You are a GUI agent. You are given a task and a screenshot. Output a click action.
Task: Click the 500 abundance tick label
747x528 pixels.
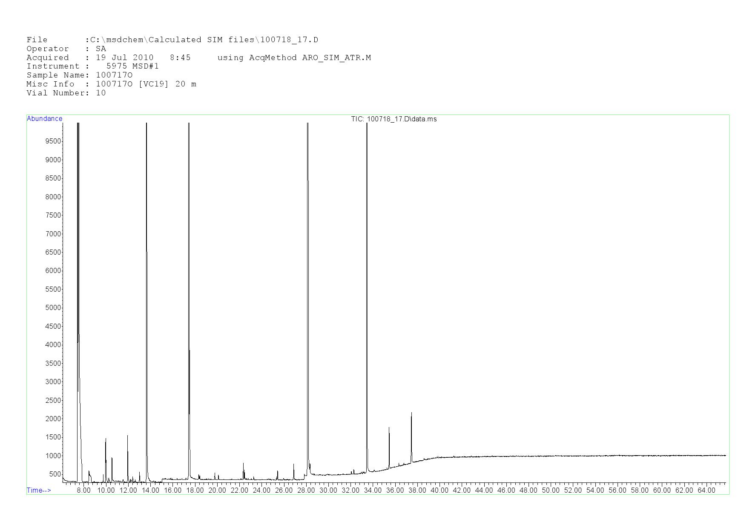55,474
